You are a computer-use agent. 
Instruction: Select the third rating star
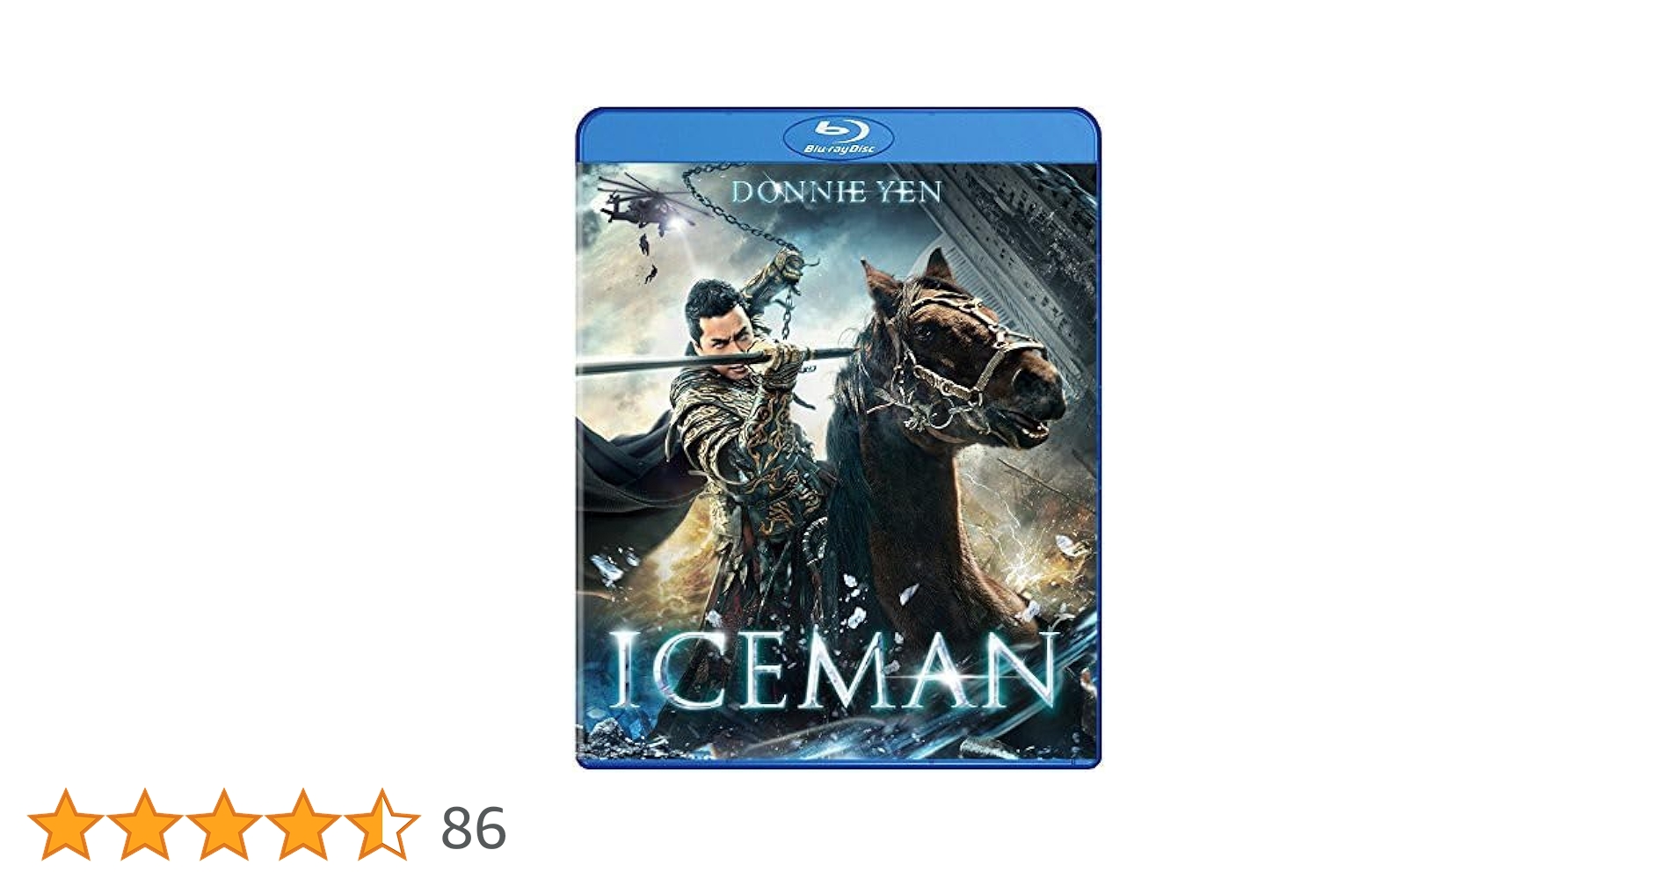224,825
